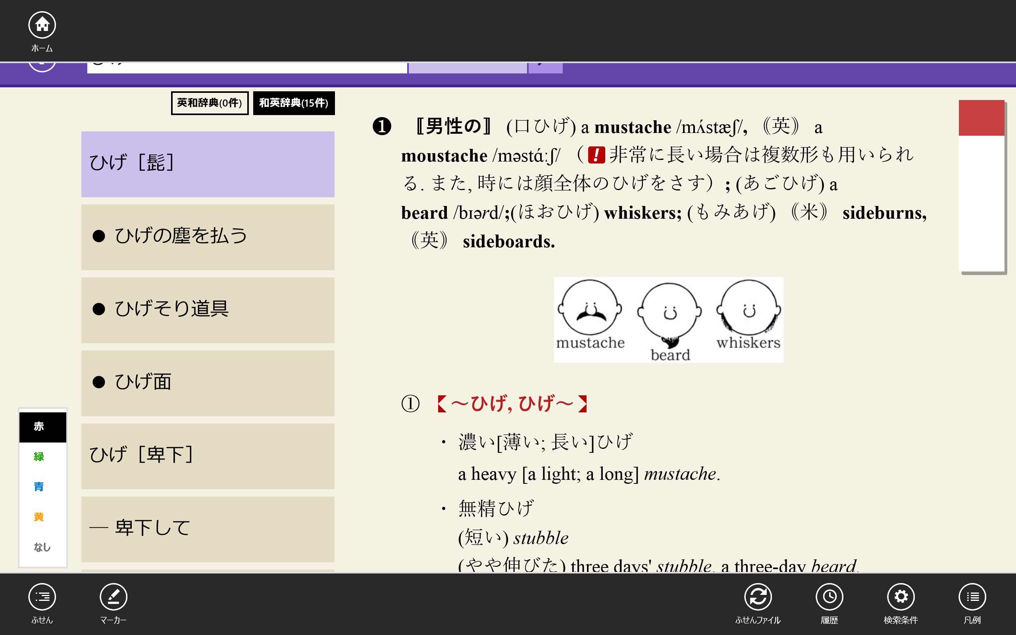Select 青 blue marker color
The width and height of the screenshot is (1016, 635).
(x=39, y=487)
